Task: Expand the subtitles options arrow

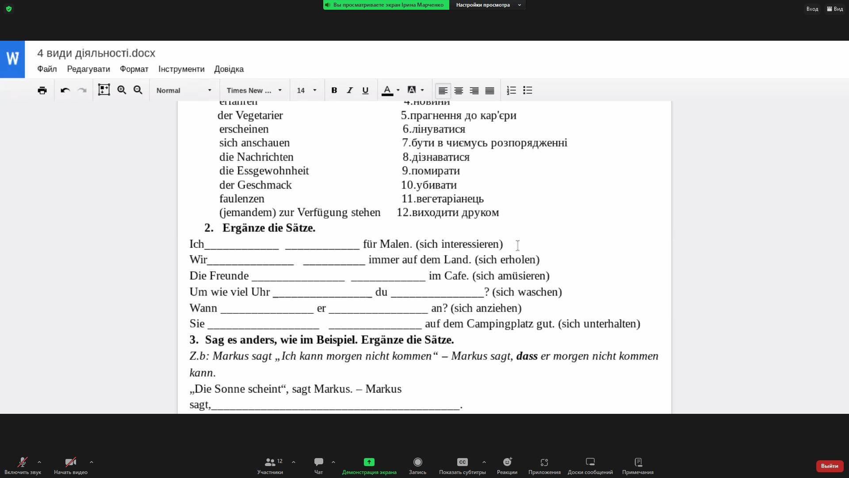Action: point(484,462)
